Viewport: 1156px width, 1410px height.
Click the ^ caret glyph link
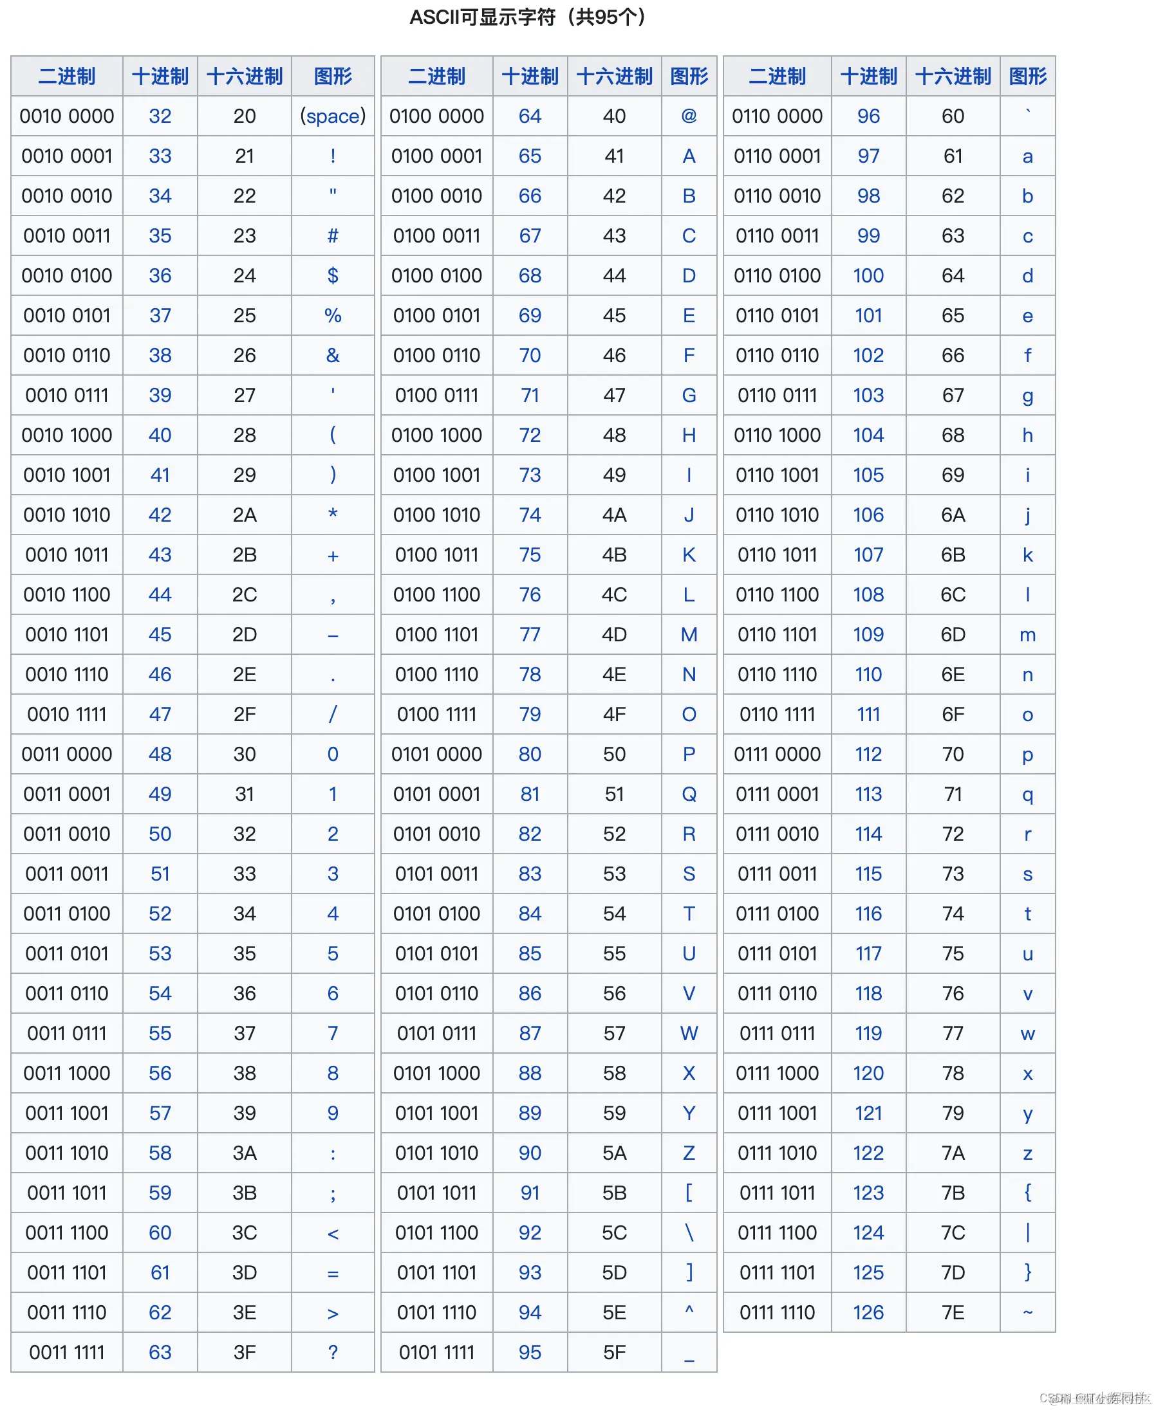click(689, 1310)
